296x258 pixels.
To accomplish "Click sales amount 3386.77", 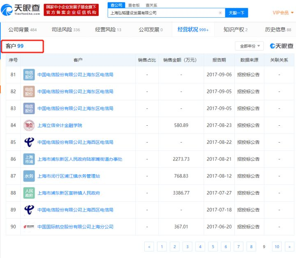I will 181,193.
